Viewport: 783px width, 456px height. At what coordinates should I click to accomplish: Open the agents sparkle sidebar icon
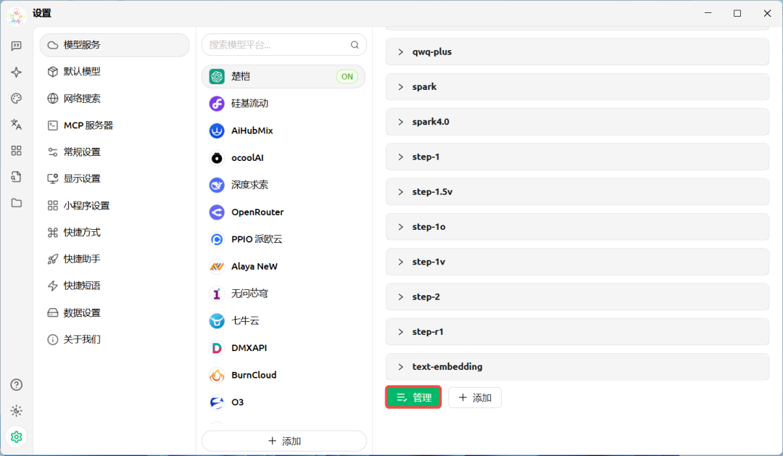coord(17,72)
